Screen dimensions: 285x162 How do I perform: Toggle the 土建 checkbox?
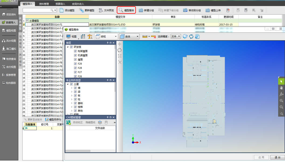click(x=71, y=84)
